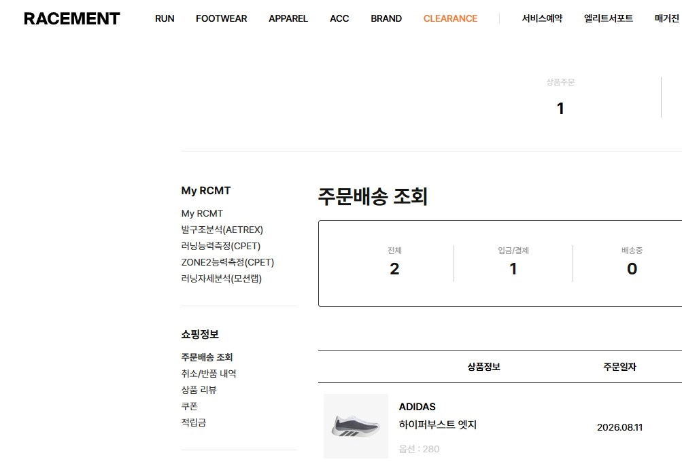
Task: Open the 적립금 page
Action: (194, 422)
